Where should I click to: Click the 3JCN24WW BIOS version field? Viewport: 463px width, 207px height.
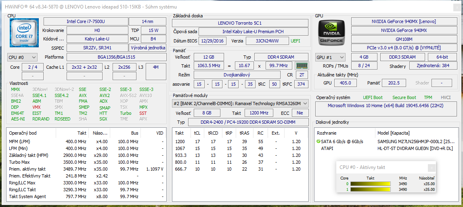(268, 41)
